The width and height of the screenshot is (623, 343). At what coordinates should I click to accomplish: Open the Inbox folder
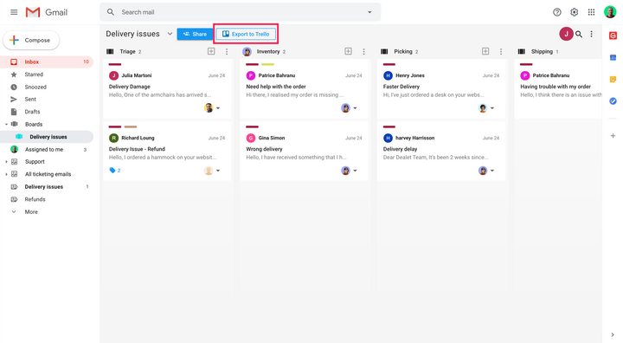point(47,61)
